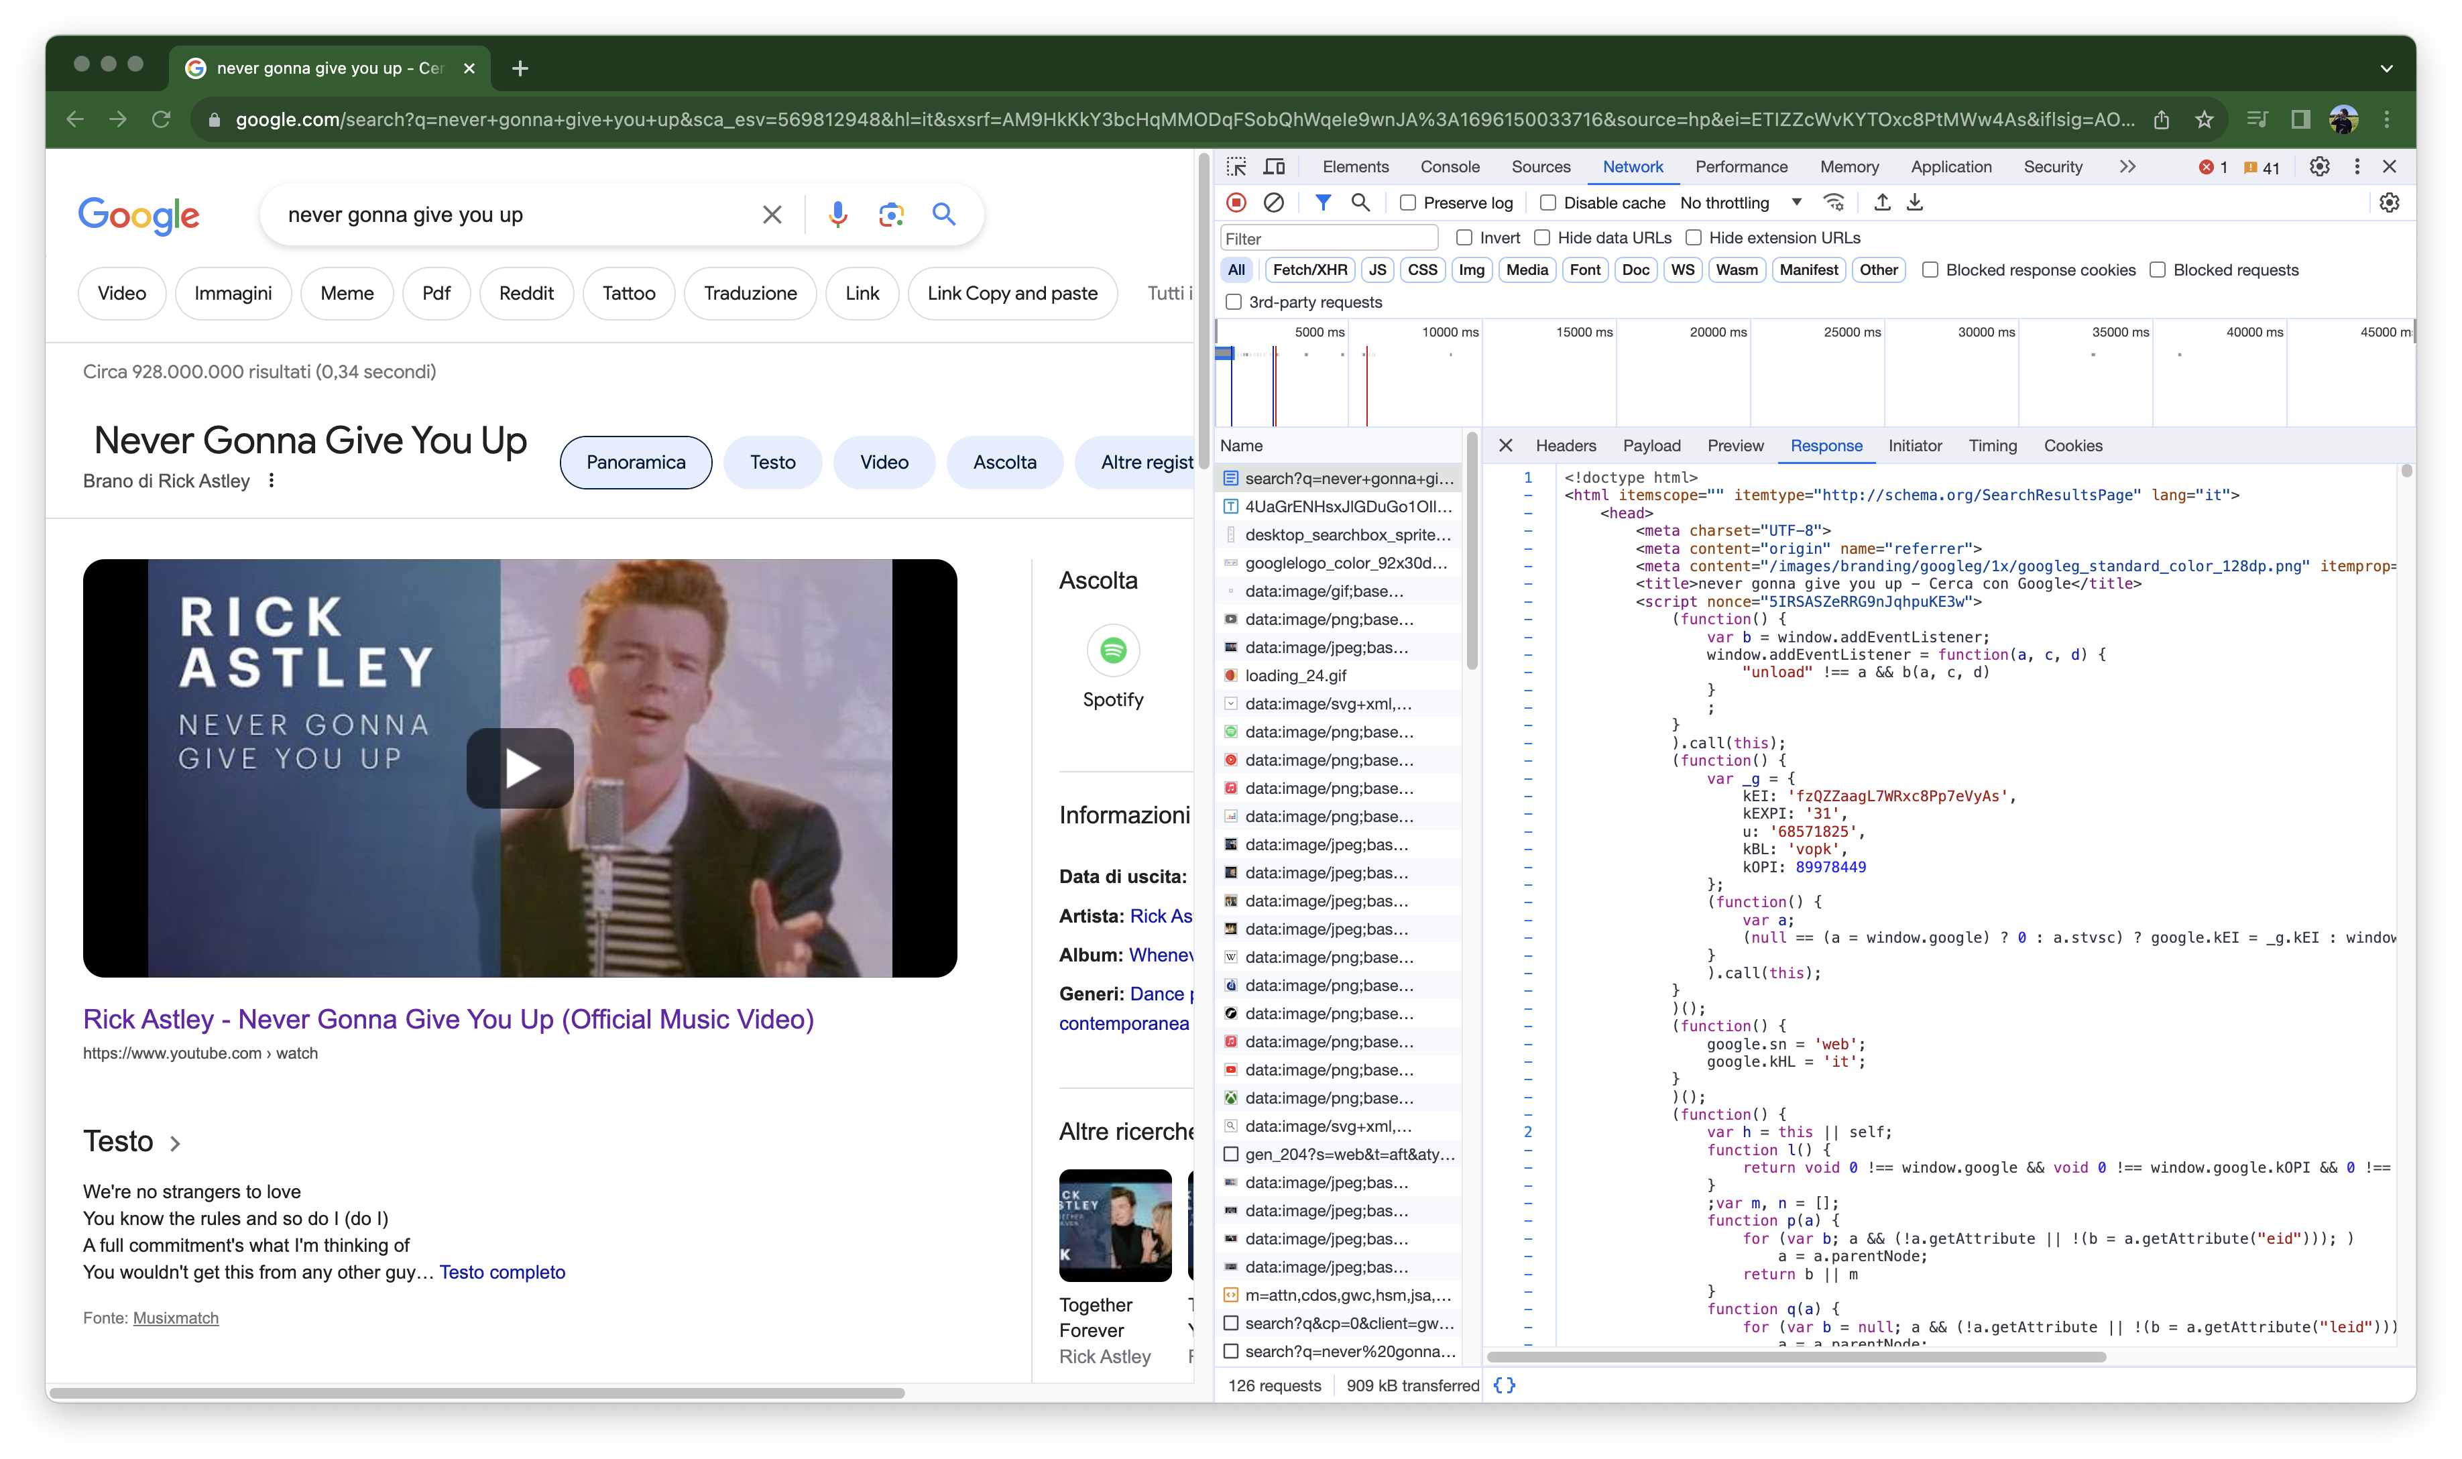
Task: Show more DevTools tabs chevrons
Action: 2127,167
